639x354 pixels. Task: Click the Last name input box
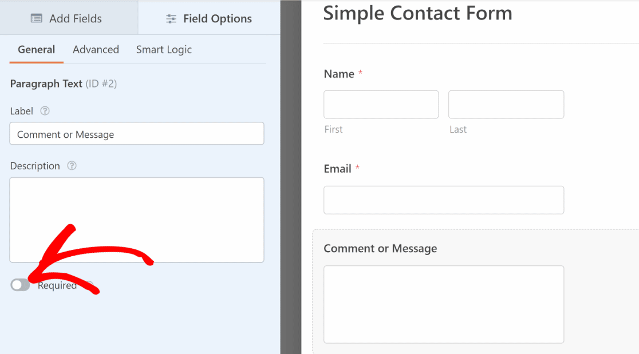click(506, 105)
